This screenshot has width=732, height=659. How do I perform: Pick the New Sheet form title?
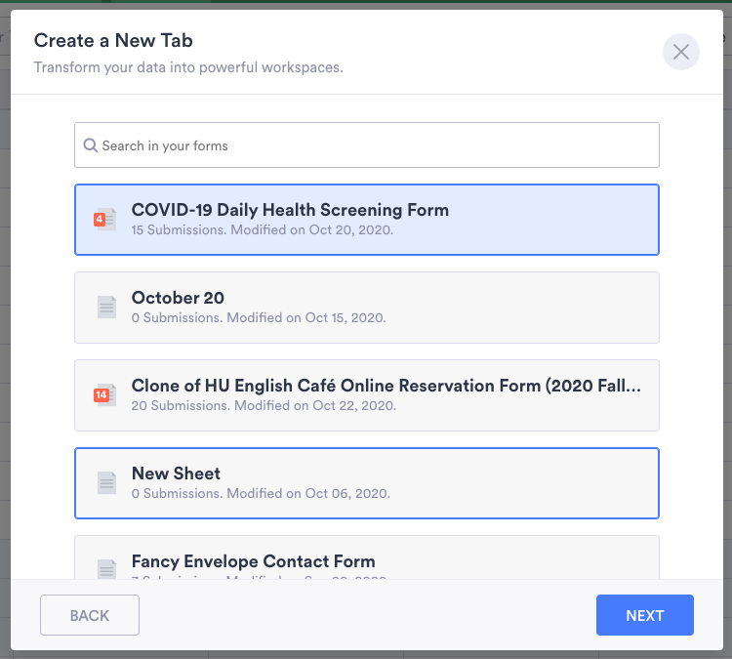176,474
